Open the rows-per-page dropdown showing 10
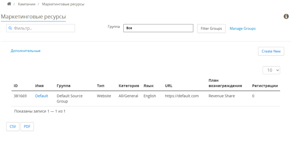Image resolution: width=293 pixels, height=142 pixels. [x=271, y=70]
